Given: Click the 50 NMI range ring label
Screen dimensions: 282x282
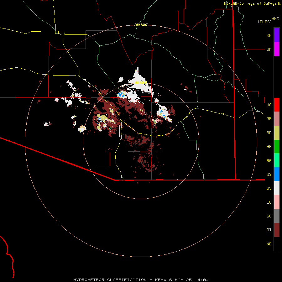Looking at the screenshot, I should tap(141, 83).
